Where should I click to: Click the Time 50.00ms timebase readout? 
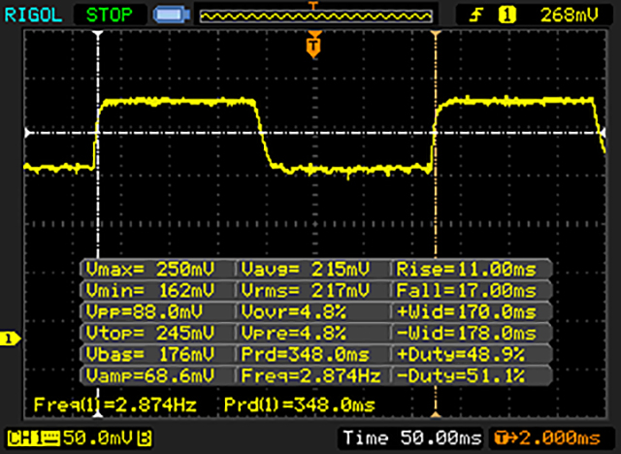412,438
